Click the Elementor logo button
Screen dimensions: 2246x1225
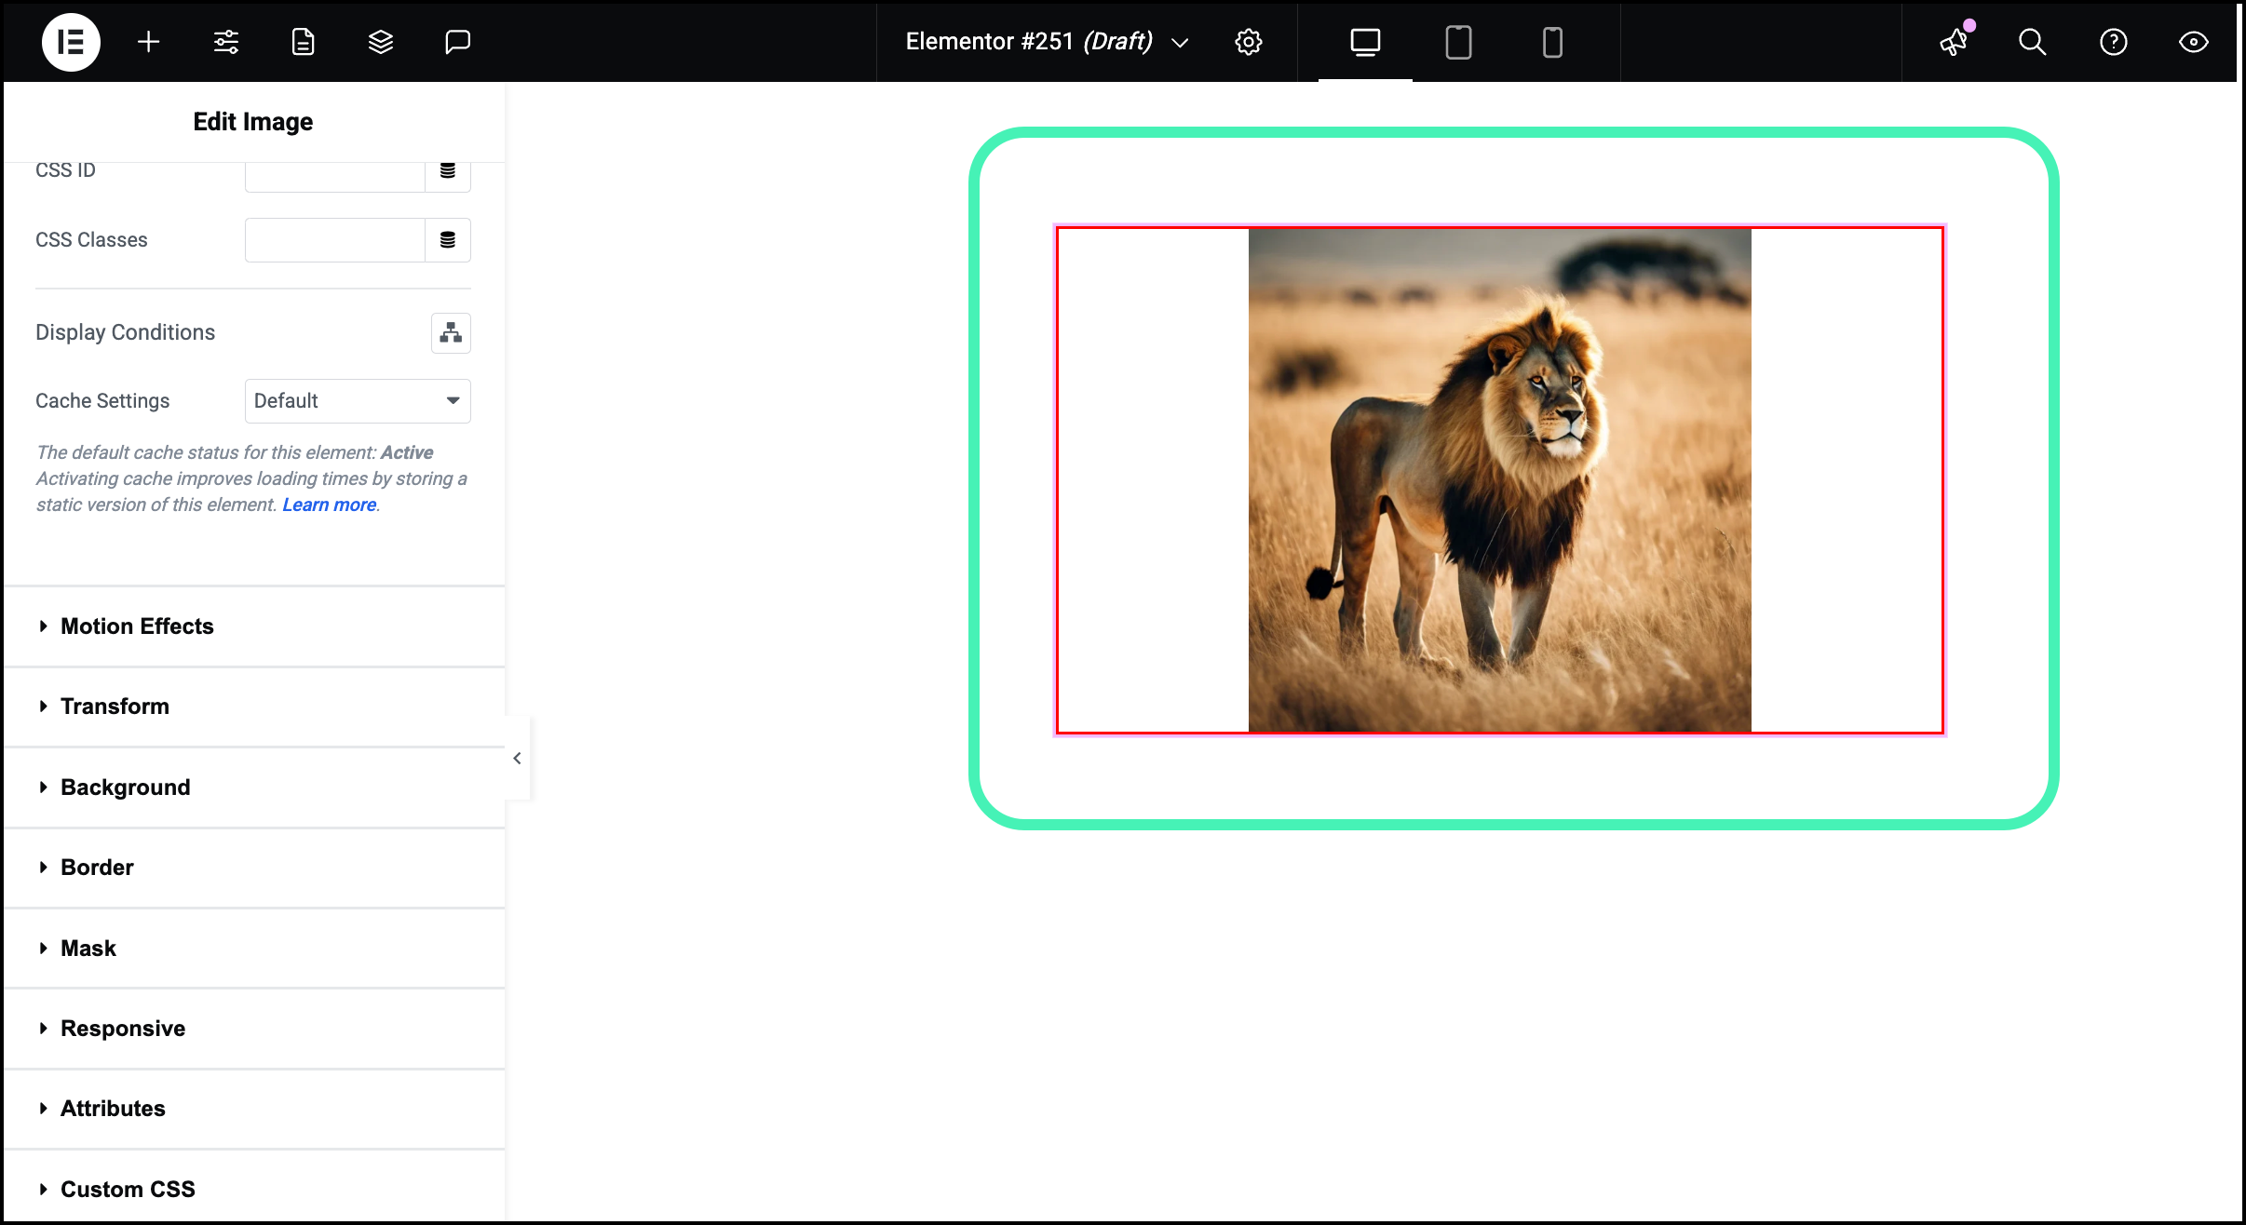point(71,42)
